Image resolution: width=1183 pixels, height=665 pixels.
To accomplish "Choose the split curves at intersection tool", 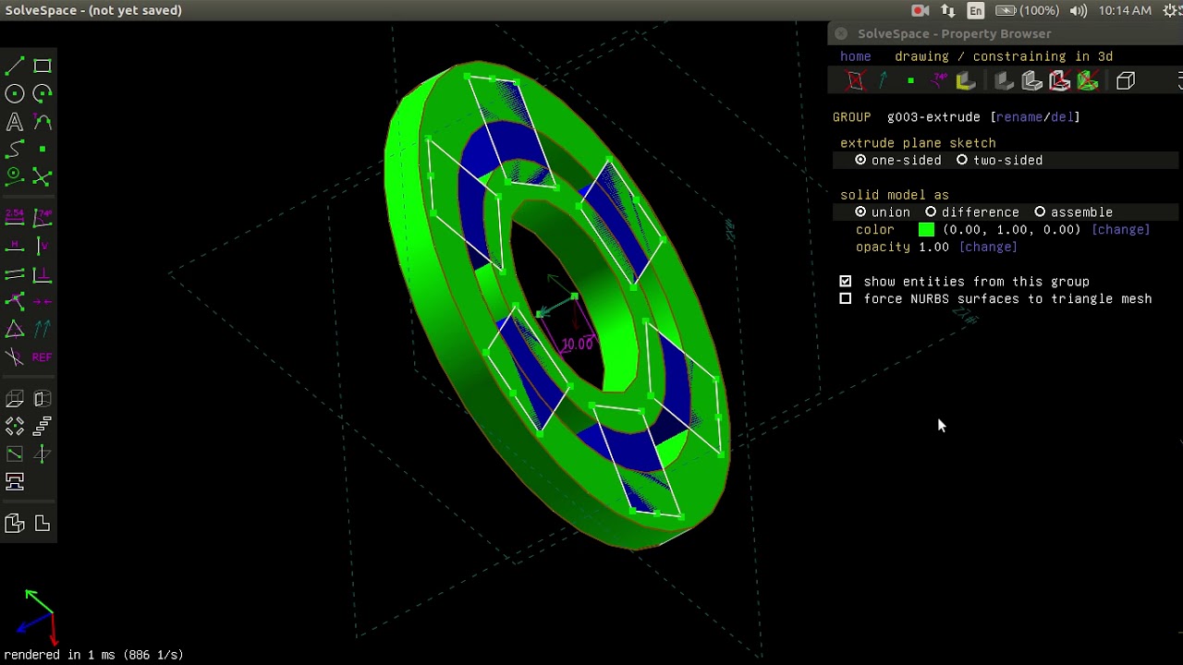I will pyautogui.click(x=43, y=175).
